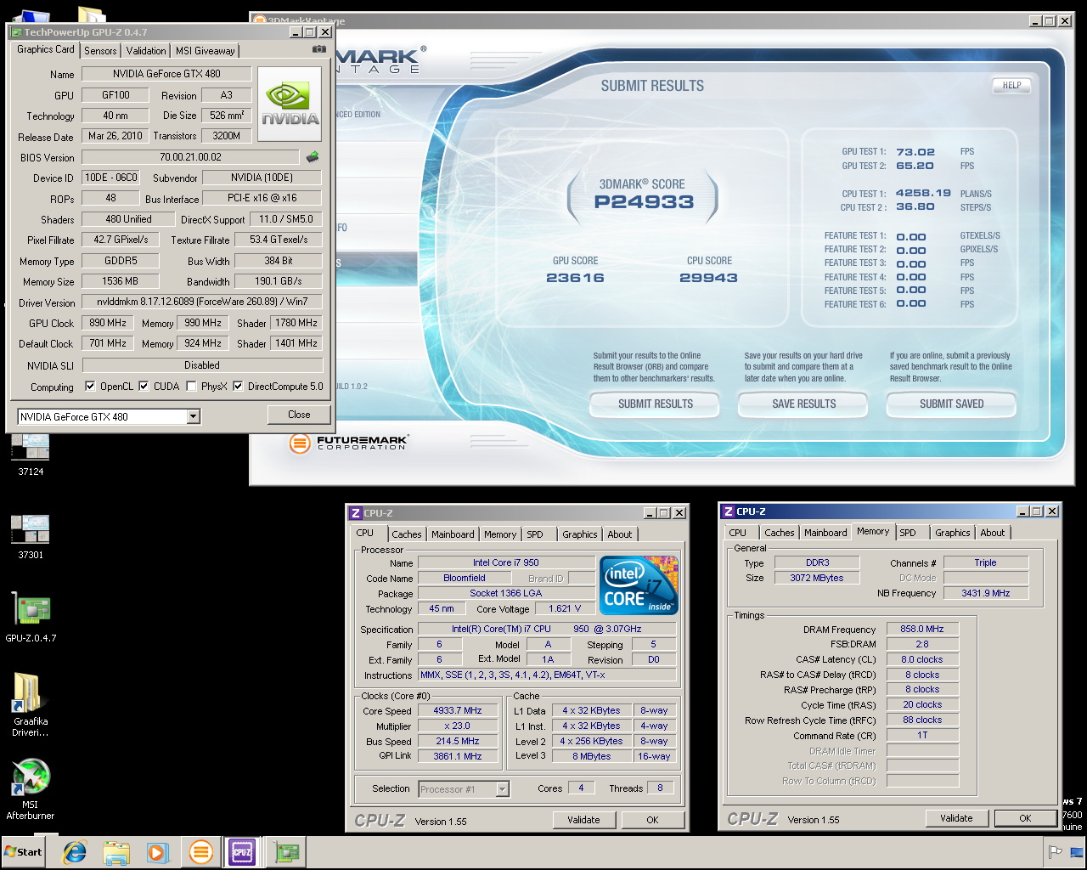The image size is (1087, 870).
Task: Click the CPU score 29943
Action: pyautogui.click(x=708, y=278)
